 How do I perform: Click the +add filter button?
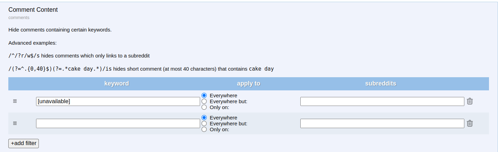24,143
